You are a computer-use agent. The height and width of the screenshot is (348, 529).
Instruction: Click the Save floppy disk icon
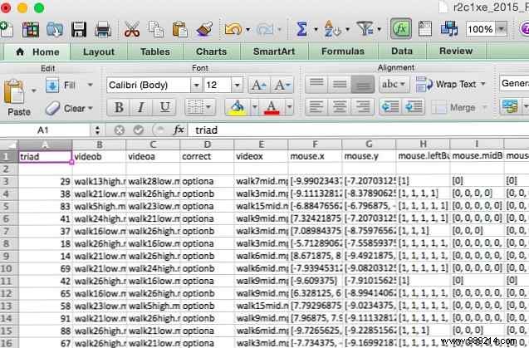(79, 29)
